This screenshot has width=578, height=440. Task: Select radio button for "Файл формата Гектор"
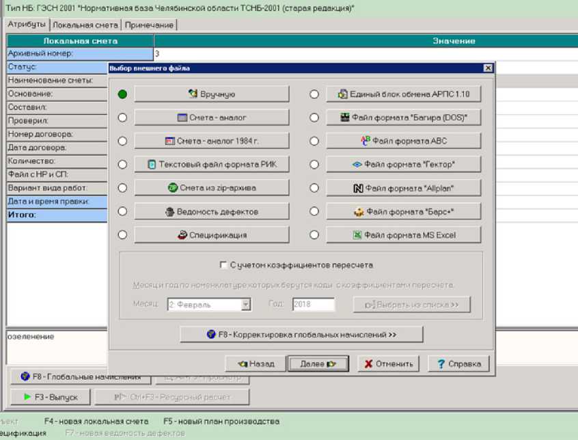pyautogui.click(x=314, y=164)
